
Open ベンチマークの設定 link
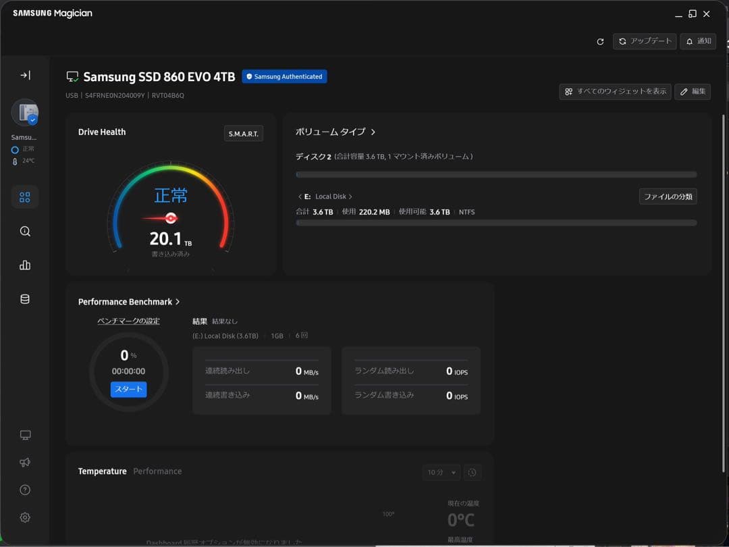(128, 321)
